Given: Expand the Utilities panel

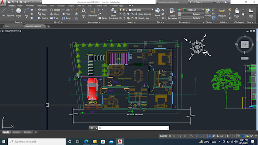Looking at the screenshot, I should [224, 22].
